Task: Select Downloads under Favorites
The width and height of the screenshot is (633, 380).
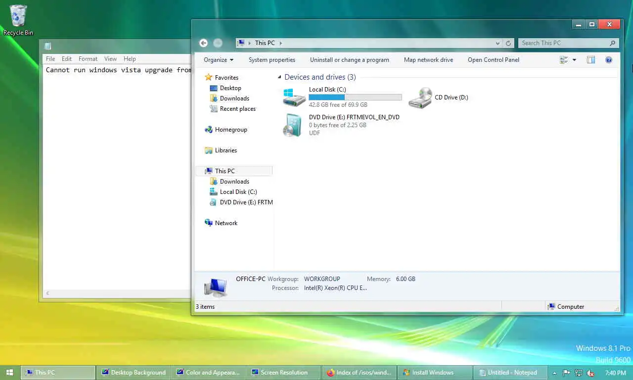Action: click(234, 98)
